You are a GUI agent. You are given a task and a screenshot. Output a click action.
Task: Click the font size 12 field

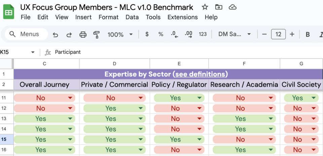[278, 34]
